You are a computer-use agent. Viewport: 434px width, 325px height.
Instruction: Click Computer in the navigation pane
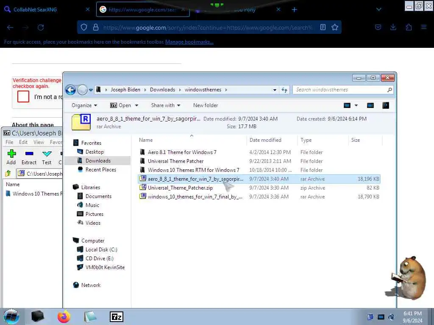93,241
